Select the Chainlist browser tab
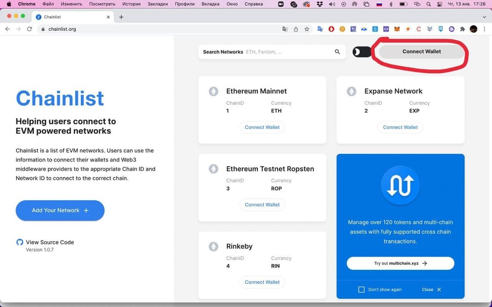This screenshot has height=307, width=492. pos(73,17)
